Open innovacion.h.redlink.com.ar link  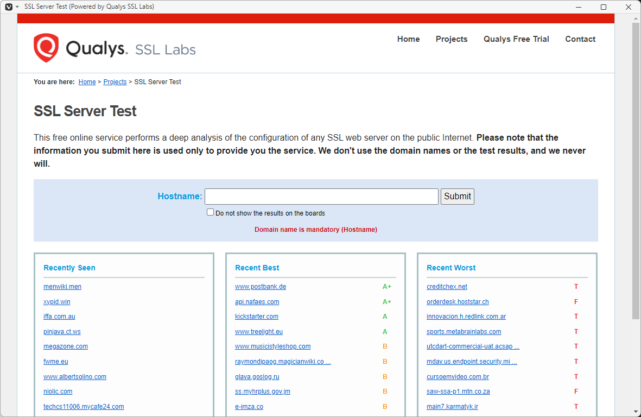coord(466,317)
